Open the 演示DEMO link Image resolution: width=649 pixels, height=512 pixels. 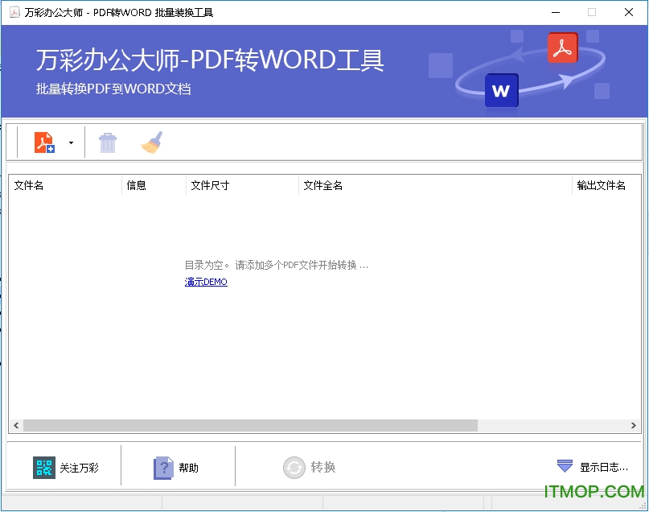(x=205, y=282)
